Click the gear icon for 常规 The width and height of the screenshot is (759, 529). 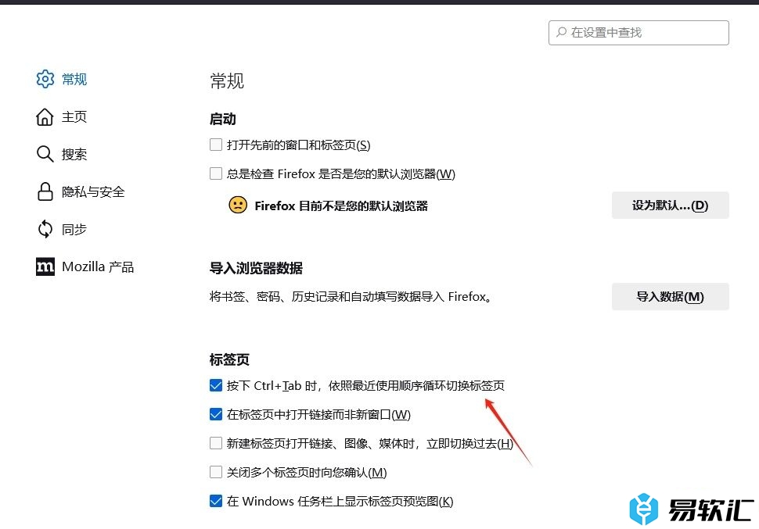tap(45, 79)
